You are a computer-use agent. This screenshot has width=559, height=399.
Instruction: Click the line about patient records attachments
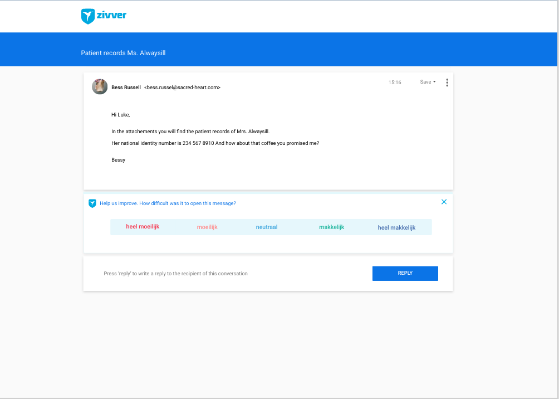click(x=190, y=132)
